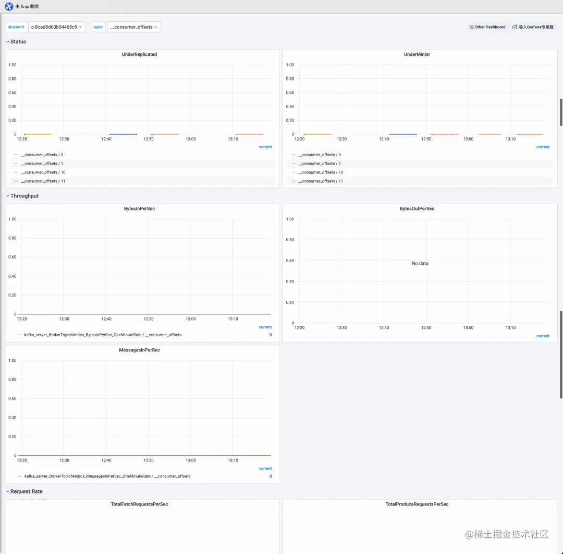Image resolution: width=563 pixels, height=554 pixels.
Task: Toggle the MessagesInPerSec_OneMinuteRate legend series
Action: tap(107, 476)
